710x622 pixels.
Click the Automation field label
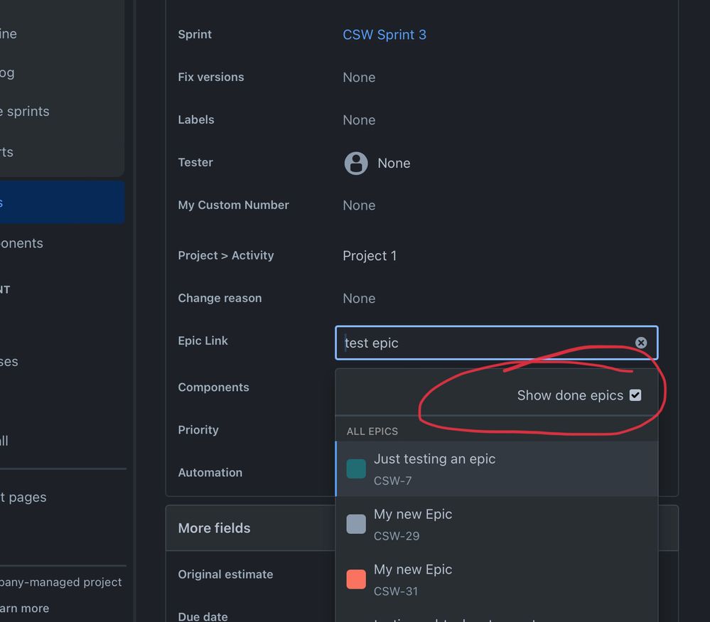pyautogui.click(x=210, y=473)
